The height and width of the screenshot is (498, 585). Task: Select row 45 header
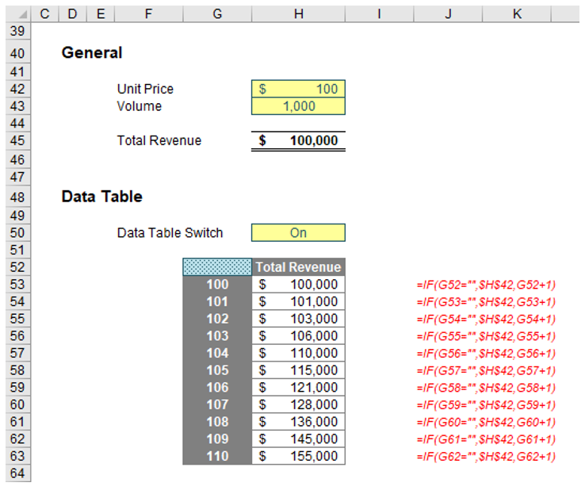pyautogui.click(x=18, y=140)
